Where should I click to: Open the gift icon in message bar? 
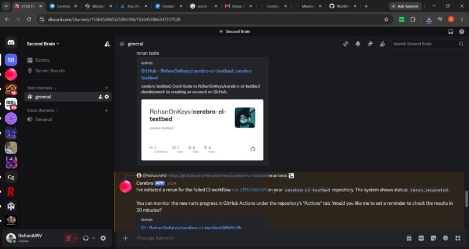click(x=409, y=238)
